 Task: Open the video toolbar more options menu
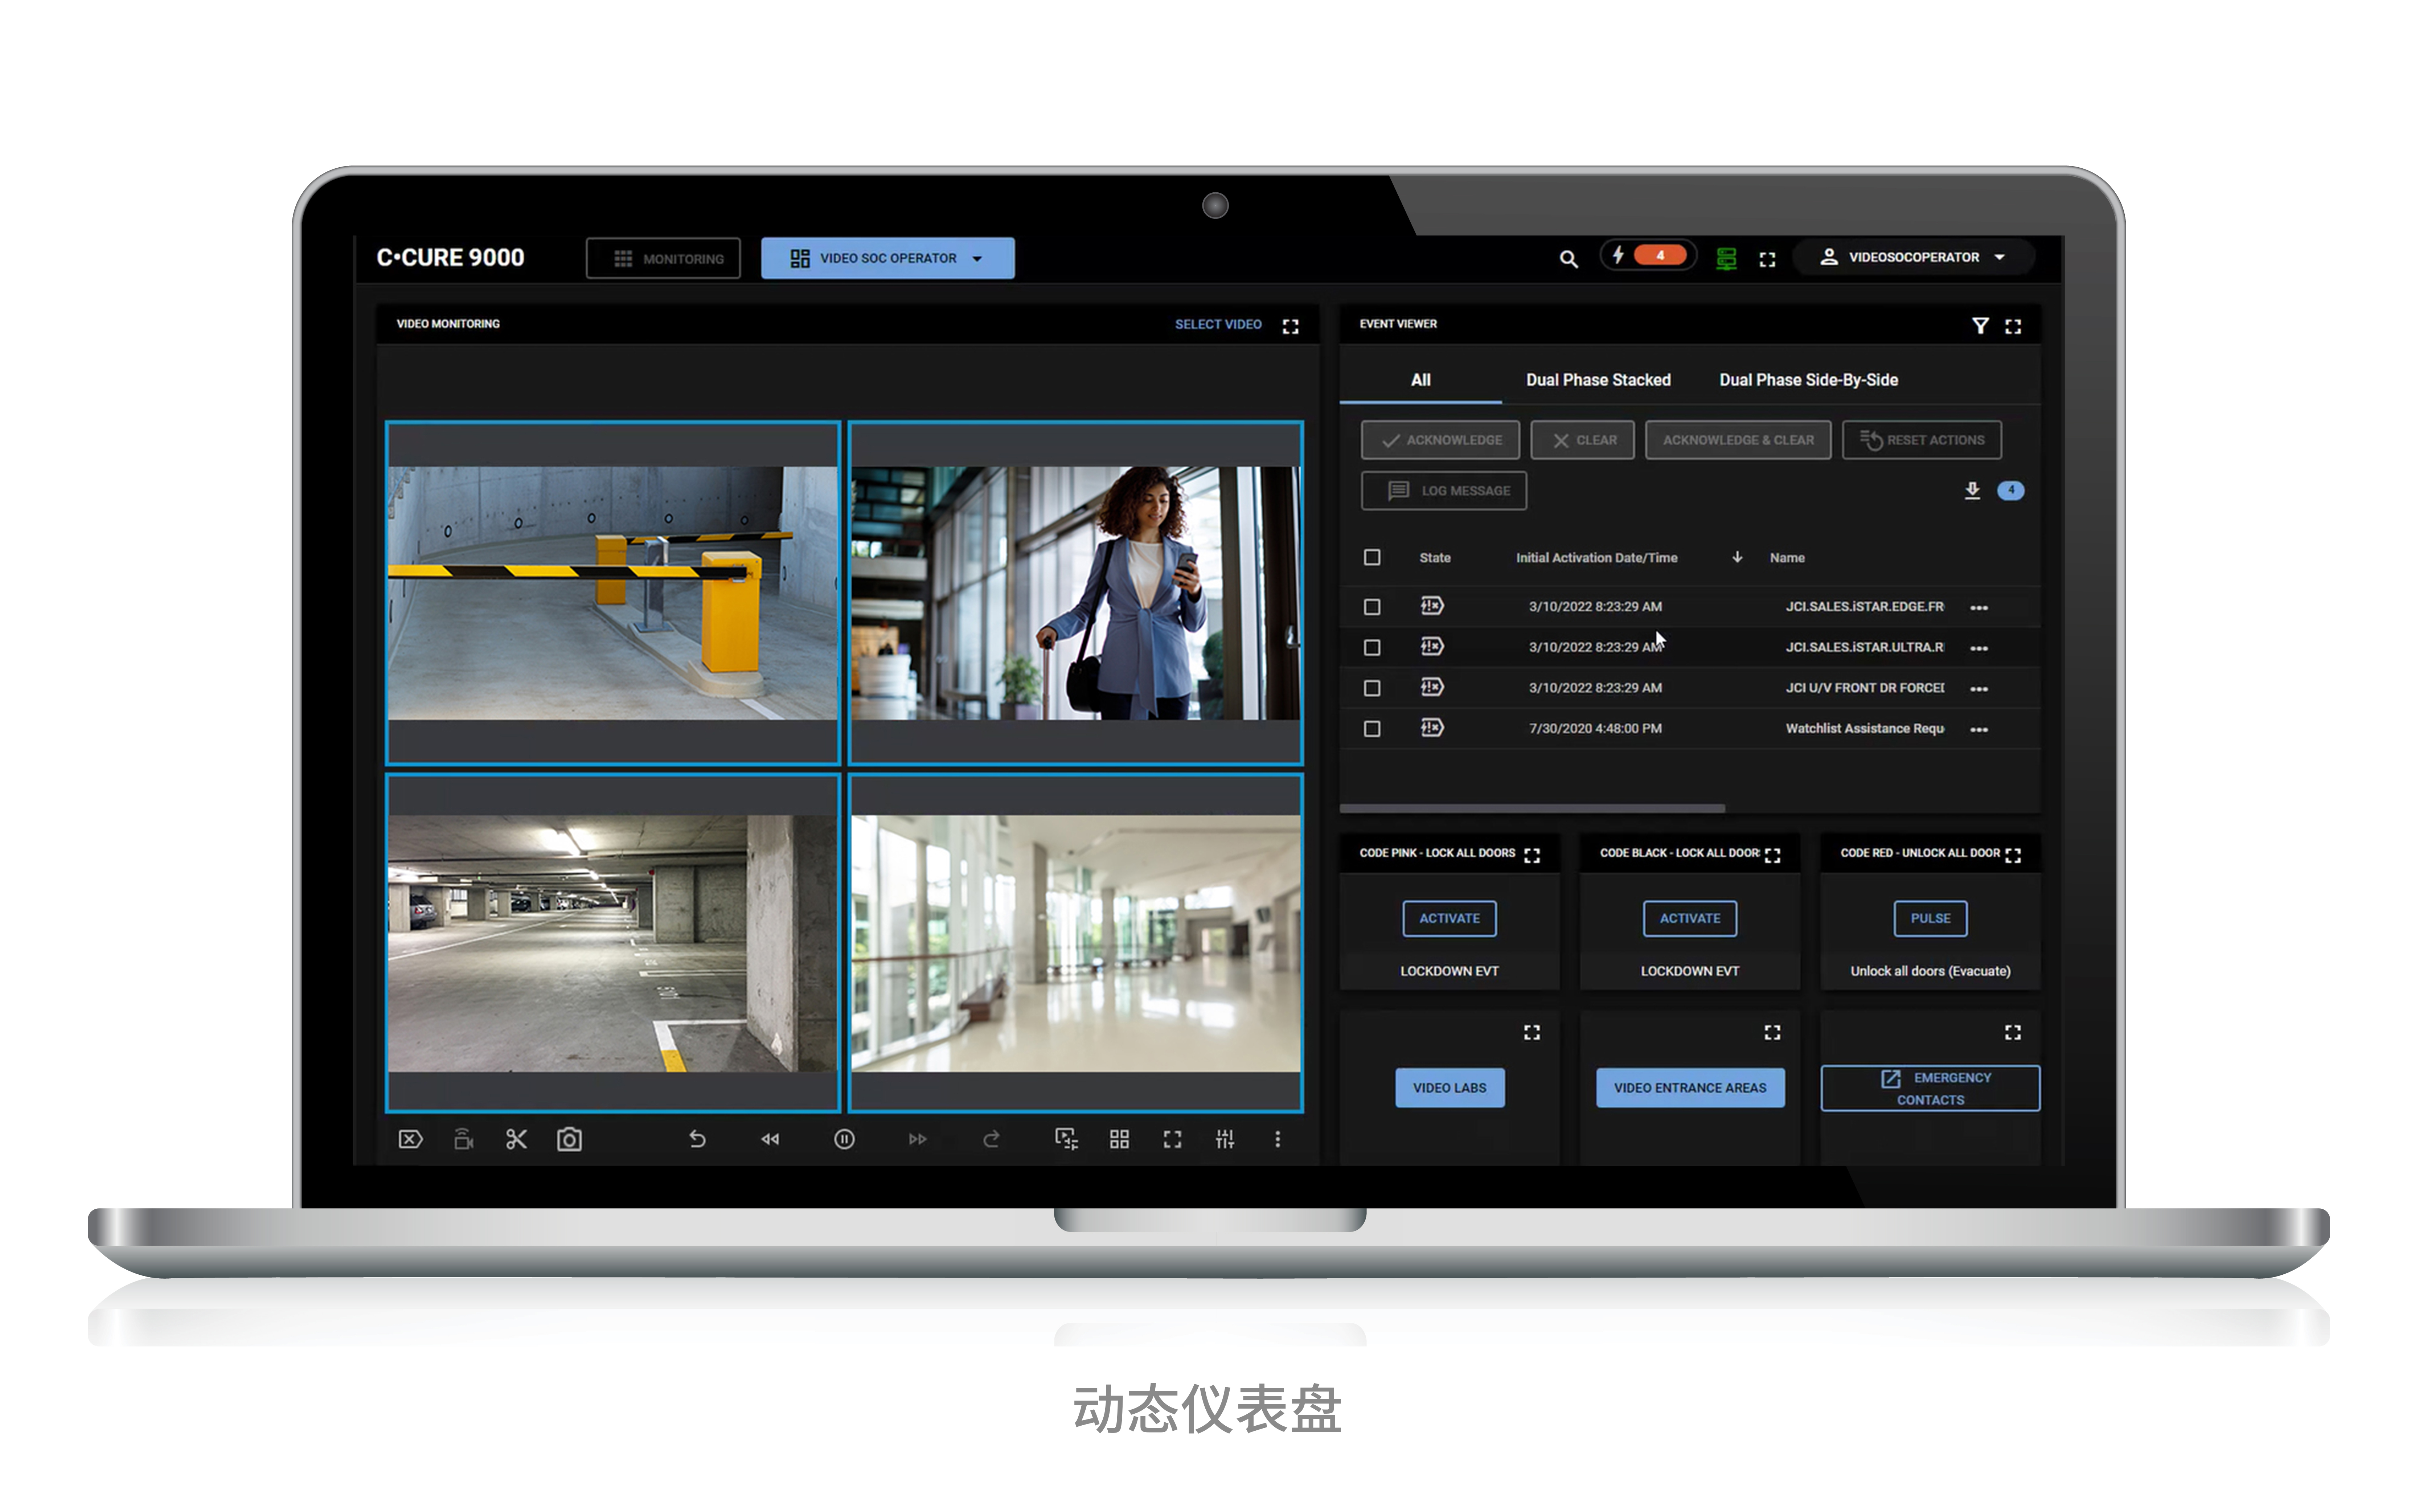pos(1277,1139)
